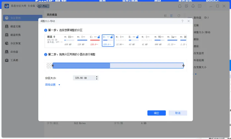Click the 确定 confirm button
231x139 pixels.
pos(156,113)
